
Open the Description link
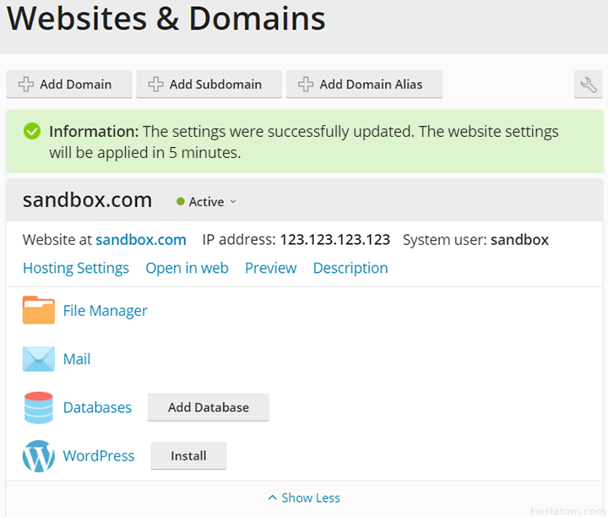(x=350, y=268)
